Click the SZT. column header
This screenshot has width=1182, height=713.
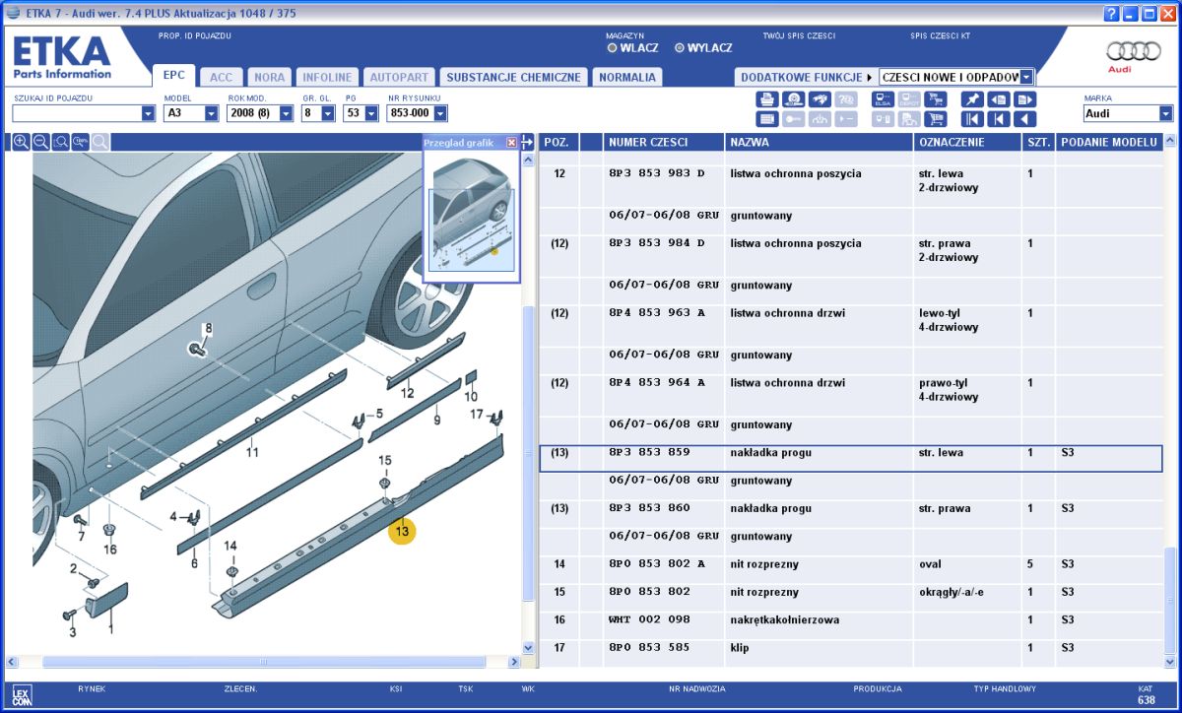pos(1038,142)
